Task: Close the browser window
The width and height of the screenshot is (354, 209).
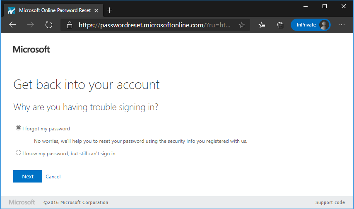Action: coord(343,6)
